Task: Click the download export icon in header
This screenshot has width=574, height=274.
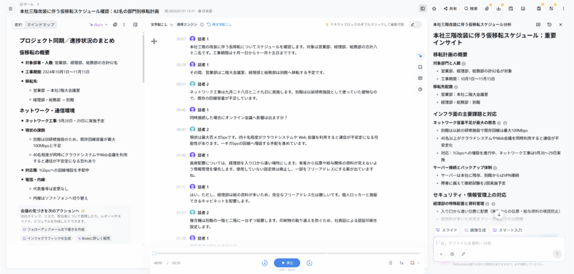Action: tap(498, 8)
